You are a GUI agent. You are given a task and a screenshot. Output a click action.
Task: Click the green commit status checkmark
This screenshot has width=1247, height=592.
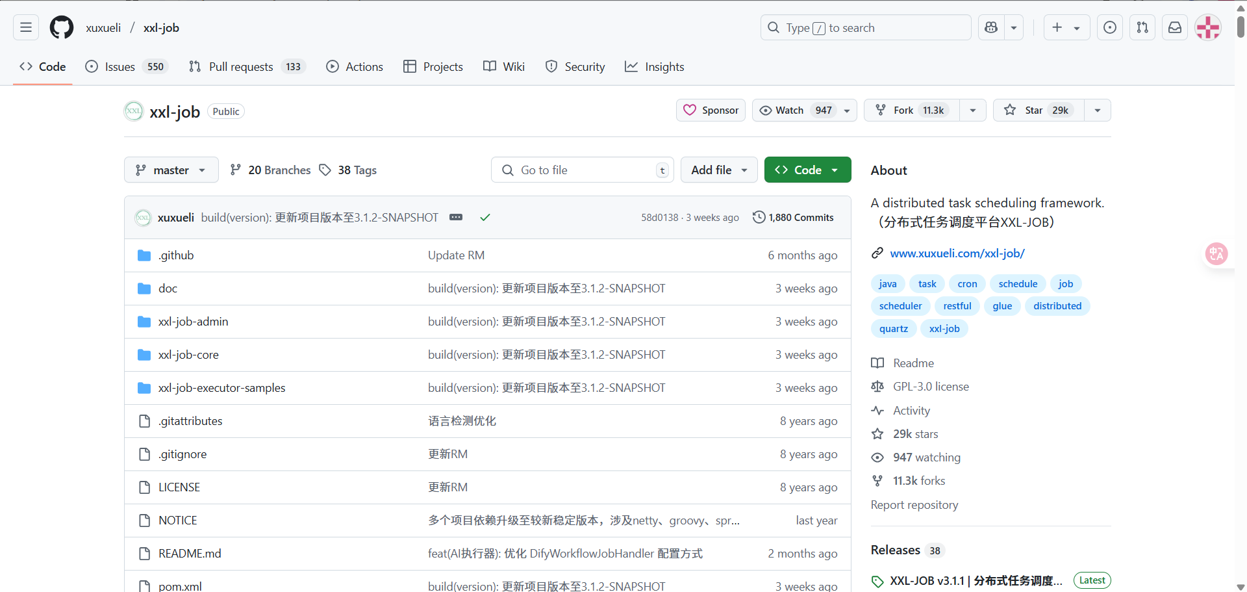coord(485,218)
